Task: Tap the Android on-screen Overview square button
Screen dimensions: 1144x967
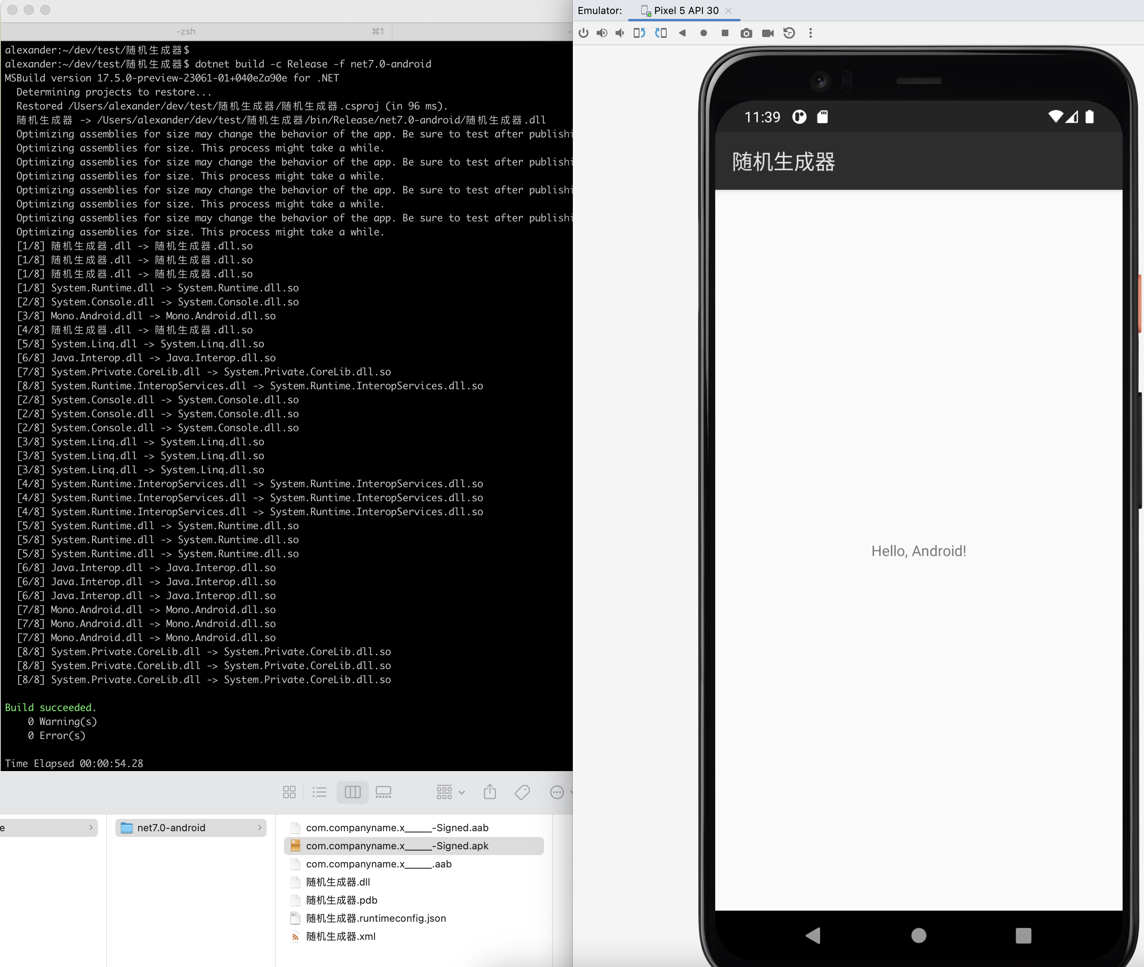Action: [x=1023, y=936]
